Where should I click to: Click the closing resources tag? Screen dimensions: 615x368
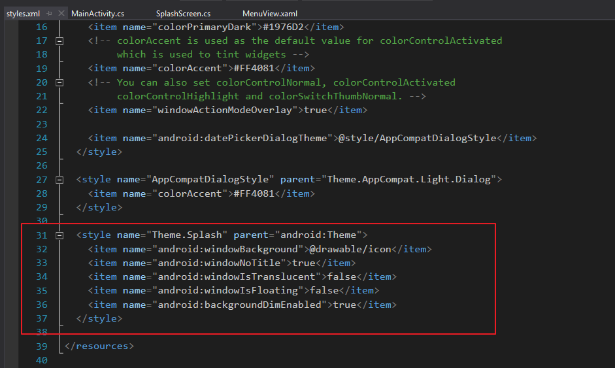[x=99, y=346]
